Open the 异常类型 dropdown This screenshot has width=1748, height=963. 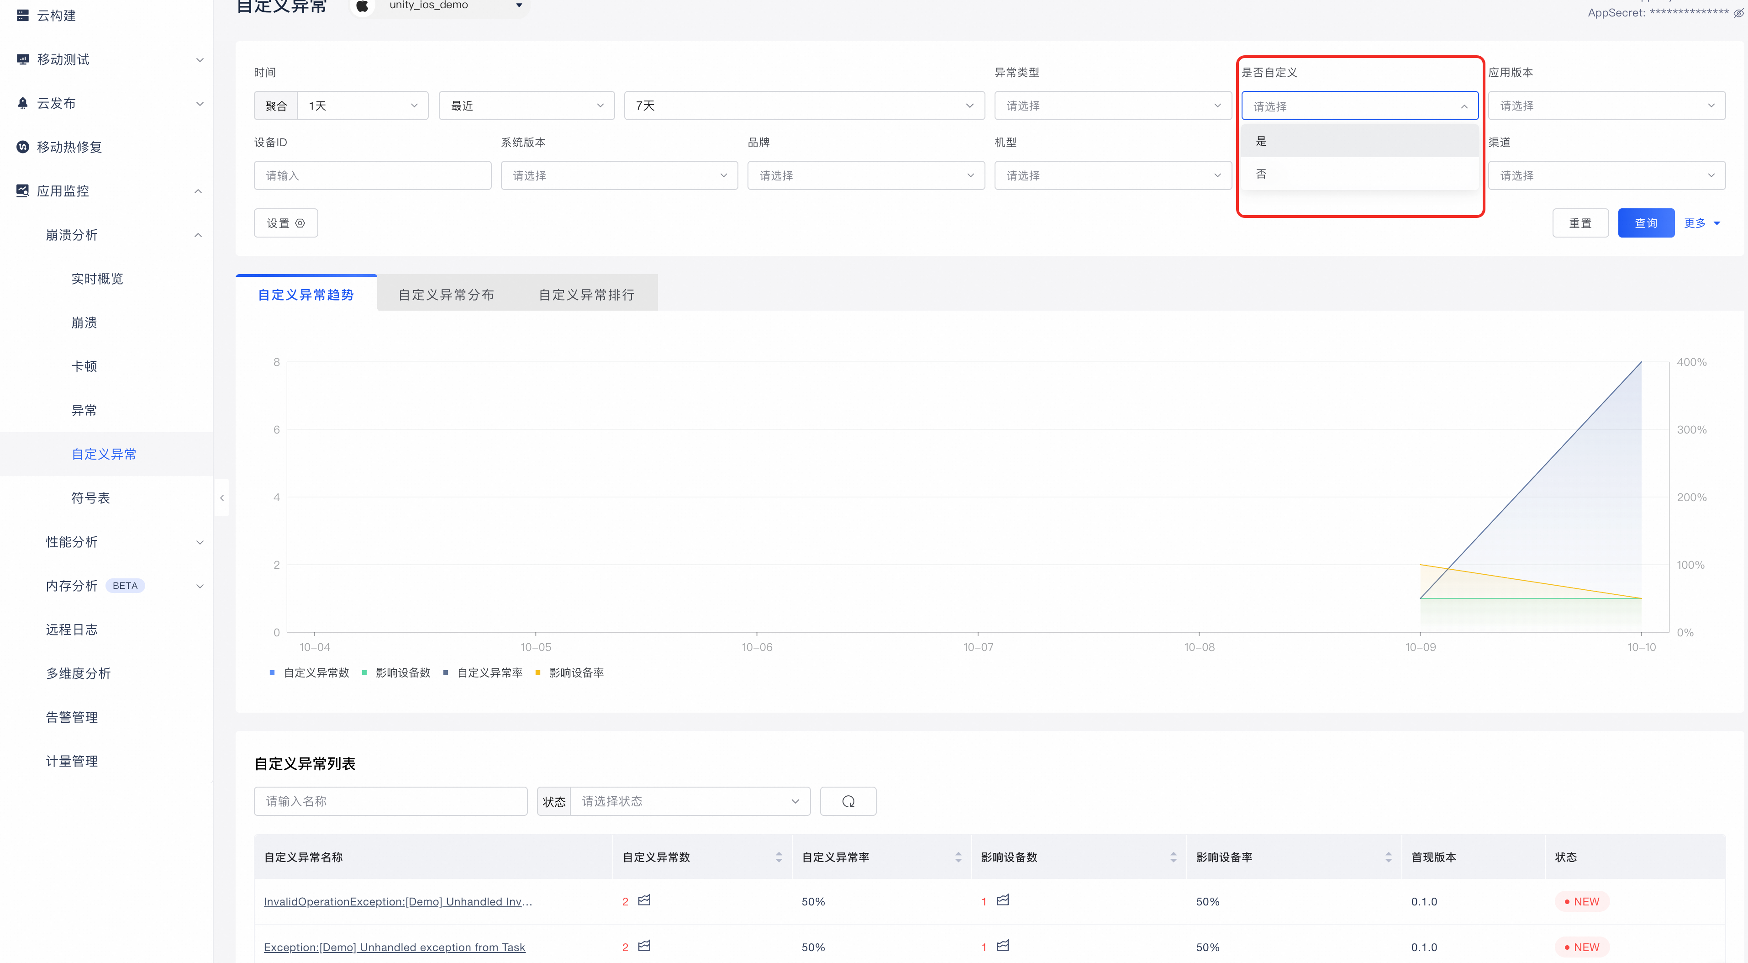pyautogui.click(x=1112, y=106)
